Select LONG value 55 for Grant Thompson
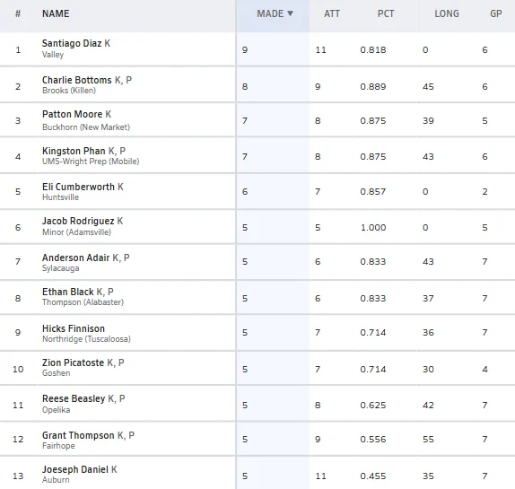The width and height of the screenshot is (515, 489). [x=428, y=440]
